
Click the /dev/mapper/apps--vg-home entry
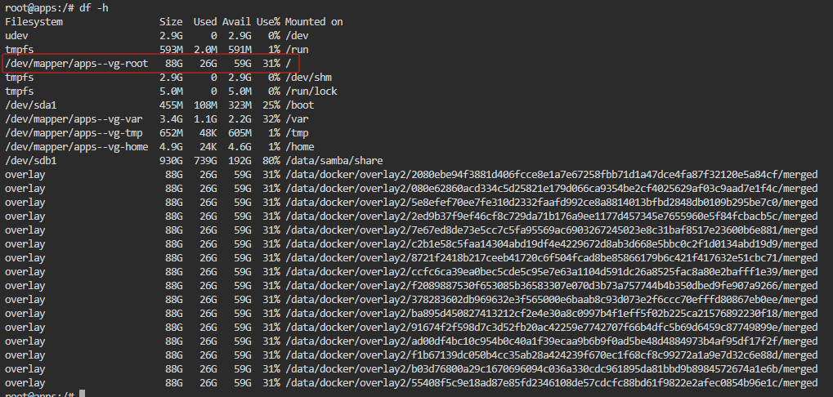pyautogui.click(x=77, y=146)
